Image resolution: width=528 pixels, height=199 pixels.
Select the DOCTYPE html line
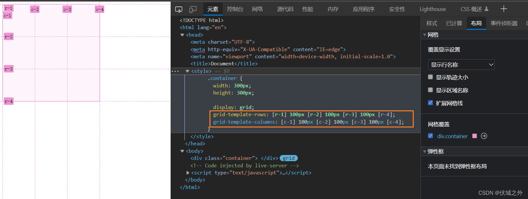[201, 20]
